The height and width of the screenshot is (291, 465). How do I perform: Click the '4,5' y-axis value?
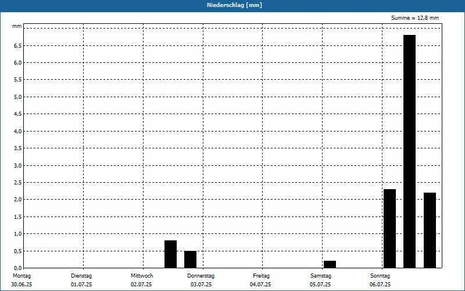tap(17, 114)
